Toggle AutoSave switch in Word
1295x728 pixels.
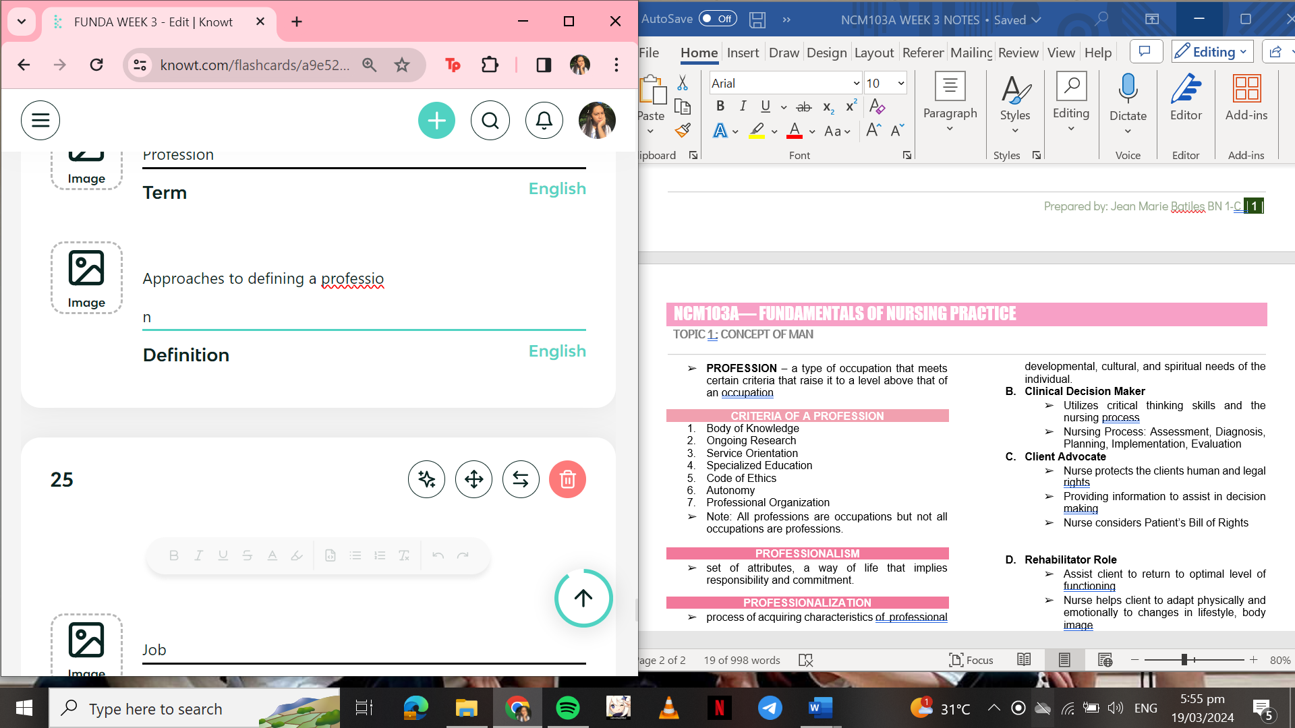click(x=718, y=19)
